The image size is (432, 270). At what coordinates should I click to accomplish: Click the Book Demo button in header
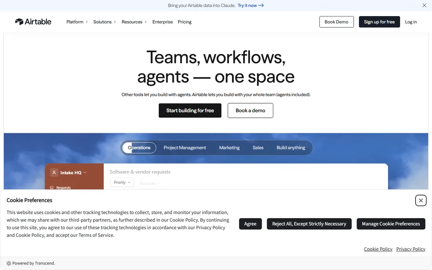(x=337, y=22)
